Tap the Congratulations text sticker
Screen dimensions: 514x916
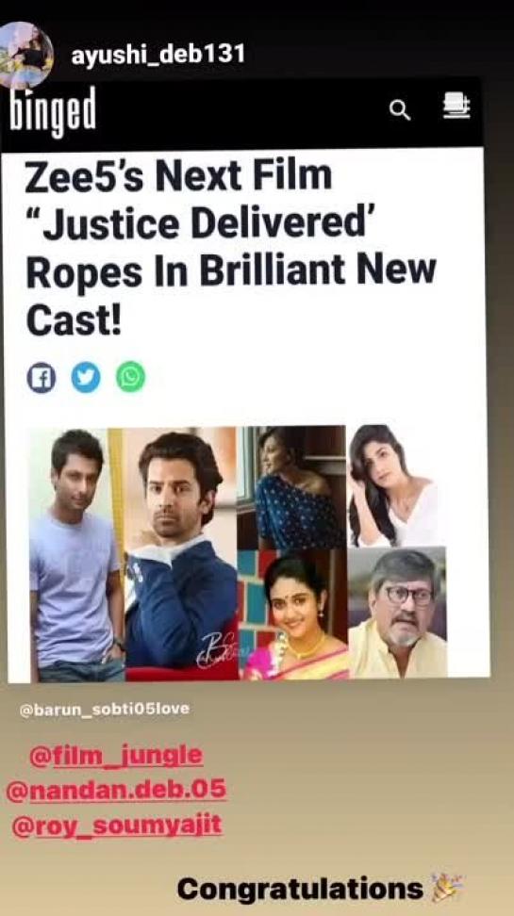pyautogui.click(x=300, y=890)
